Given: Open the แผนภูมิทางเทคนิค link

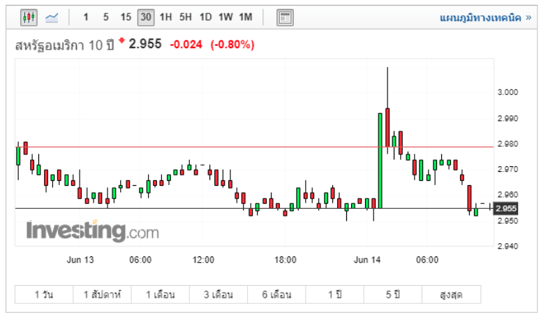Looking at the screenshot, I should pos(484,17).
